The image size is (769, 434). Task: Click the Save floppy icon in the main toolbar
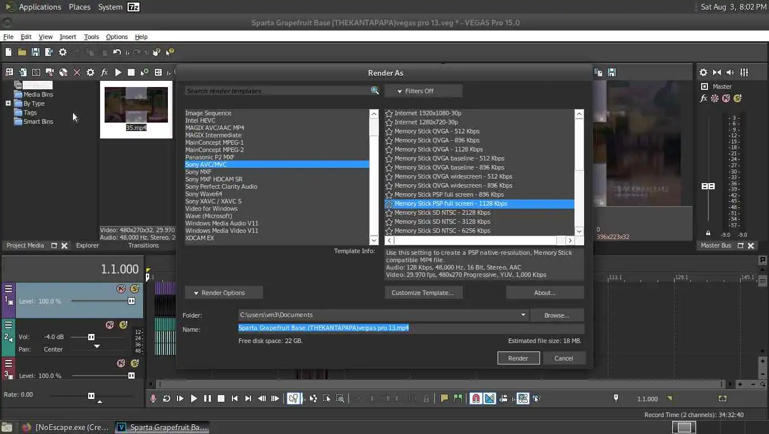pos(35,52)
